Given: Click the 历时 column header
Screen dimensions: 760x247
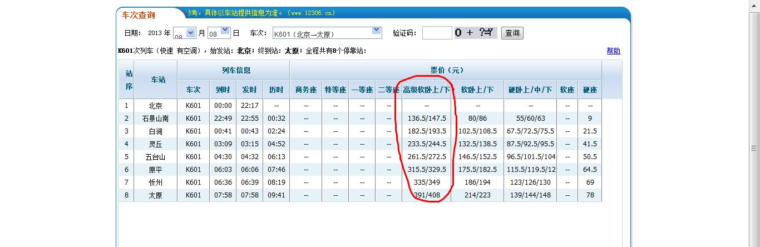Looking at the screenshot, I should tap(276, 90).
